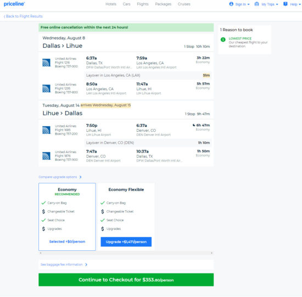302x297 pixels.
Task: Click United logo for Flight 1216
Action: 46,63
